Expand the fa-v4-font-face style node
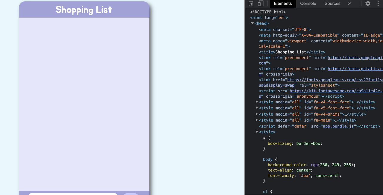Viewport: 383px width, 195px height. click(257, 102)
